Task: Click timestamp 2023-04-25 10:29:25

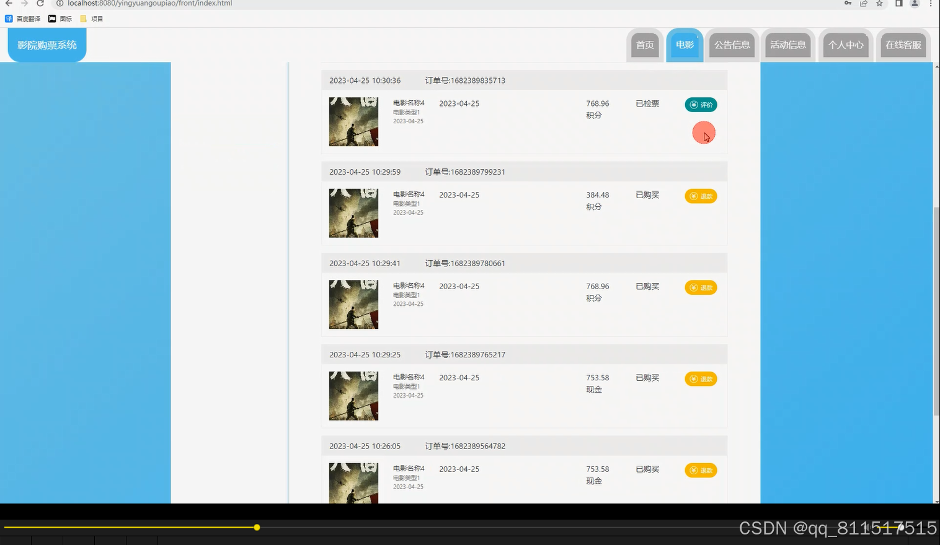Action: click(365, 355)
